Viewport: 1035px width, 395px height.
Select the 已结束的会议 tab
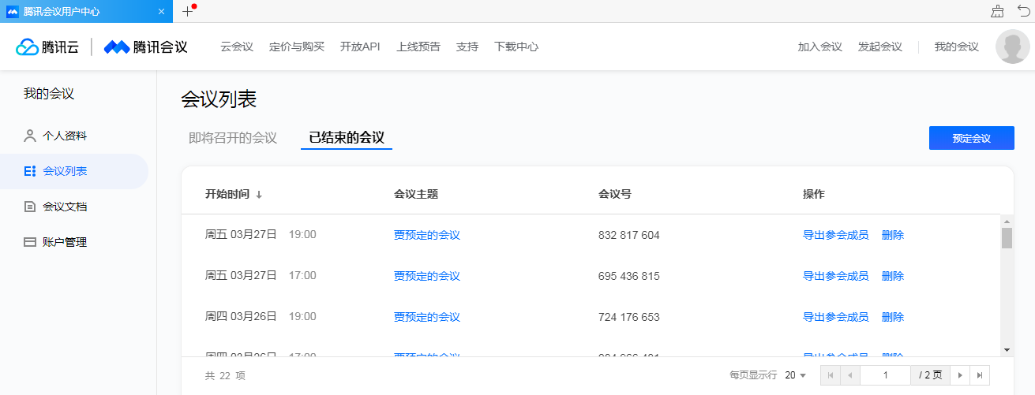(347, 138)
